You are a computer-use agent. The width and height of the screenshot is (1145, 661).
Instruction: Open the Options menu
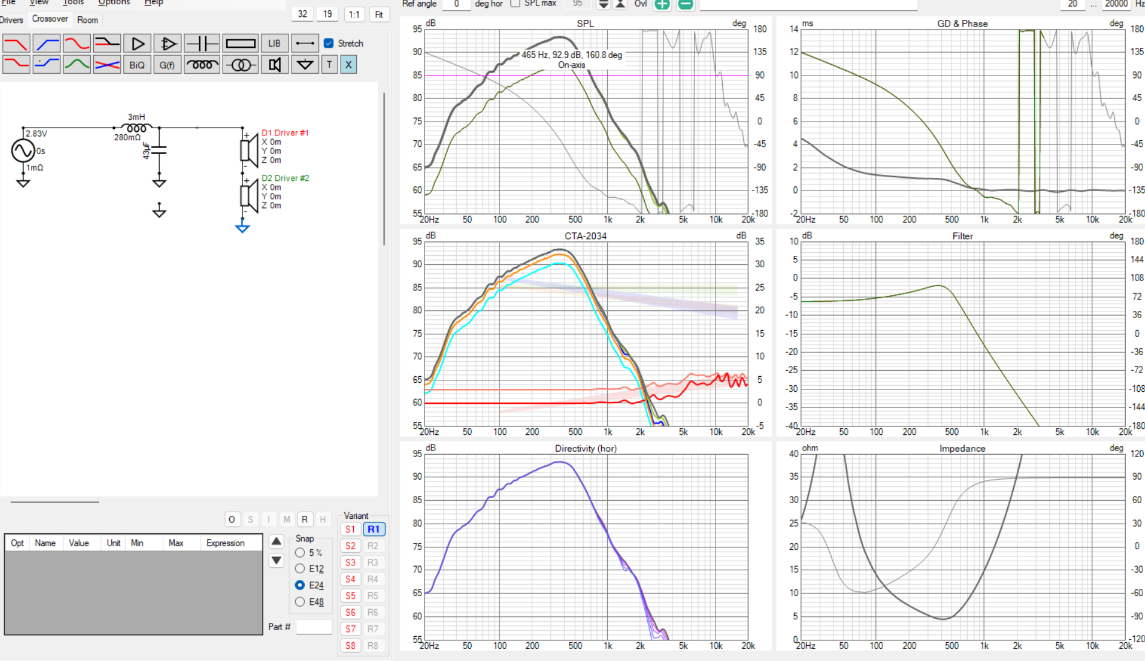click(x=114, y=2)
